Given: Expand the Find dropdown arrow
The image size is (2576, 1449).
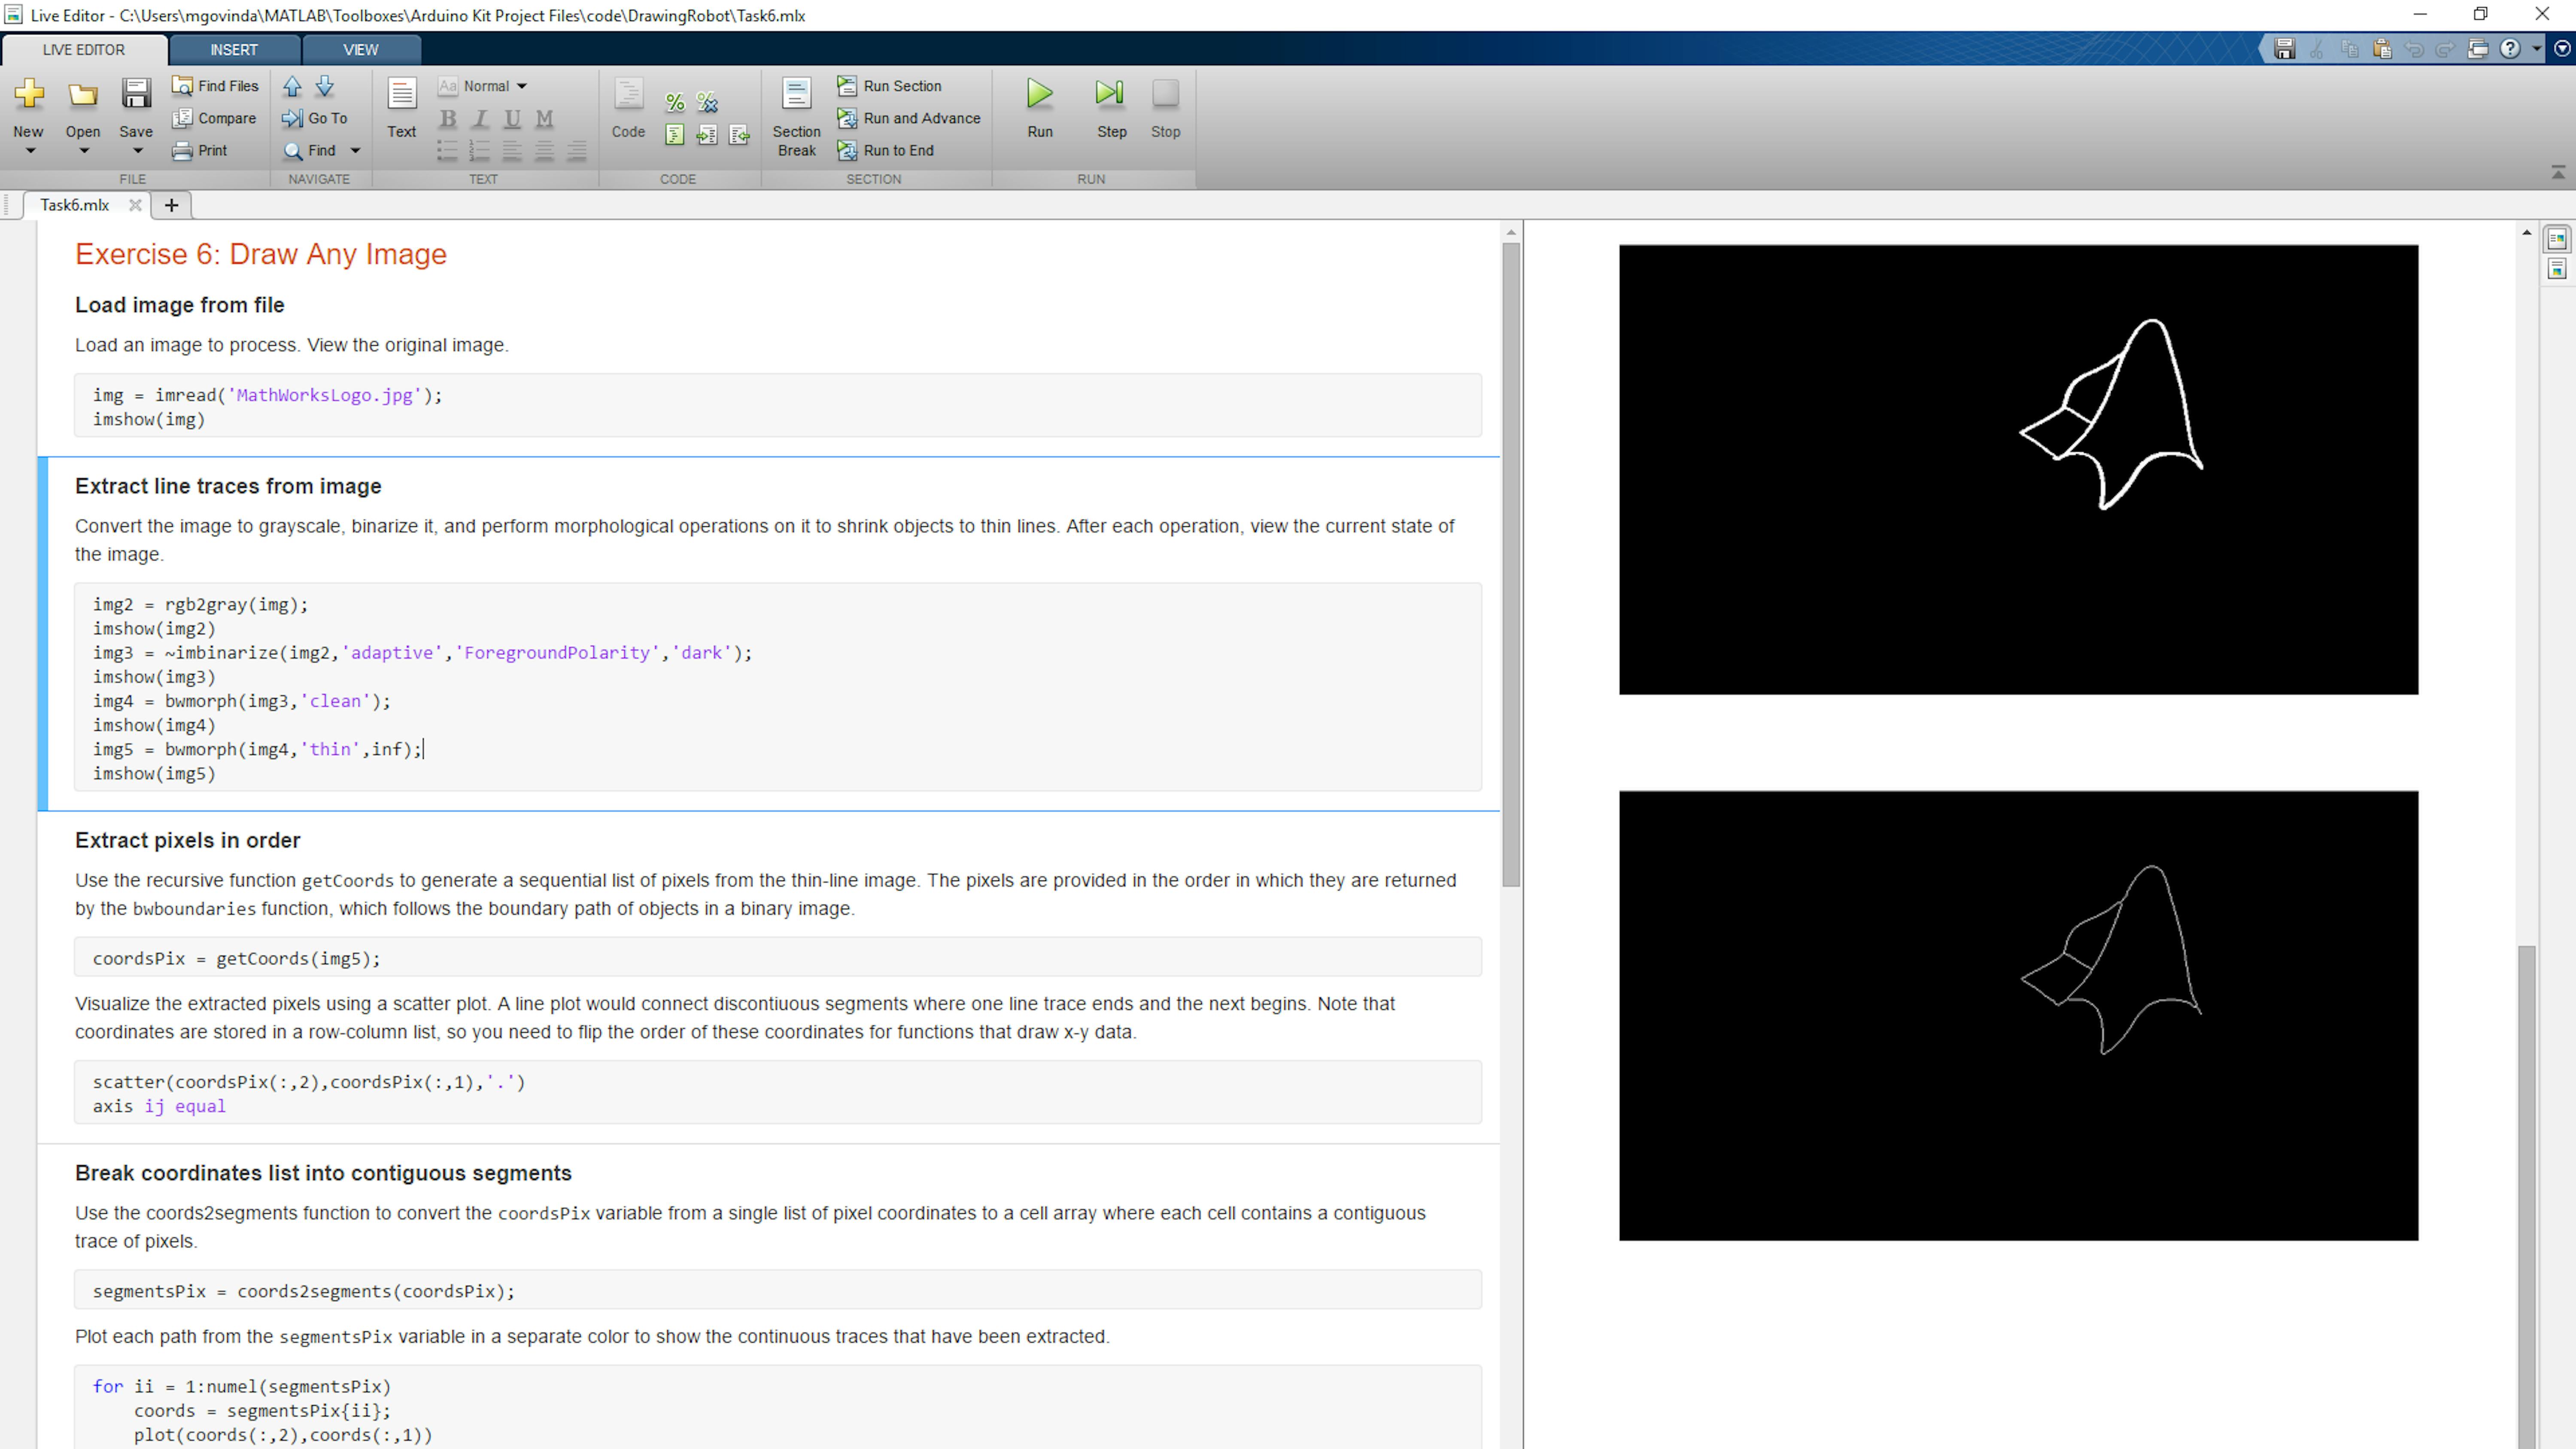Looking at the screenshot, I should point(355,151).
